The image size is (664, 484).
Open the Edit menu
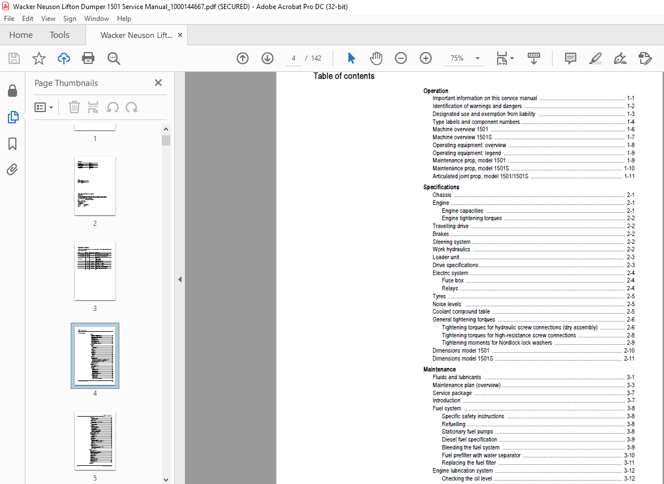pos(28,19)
